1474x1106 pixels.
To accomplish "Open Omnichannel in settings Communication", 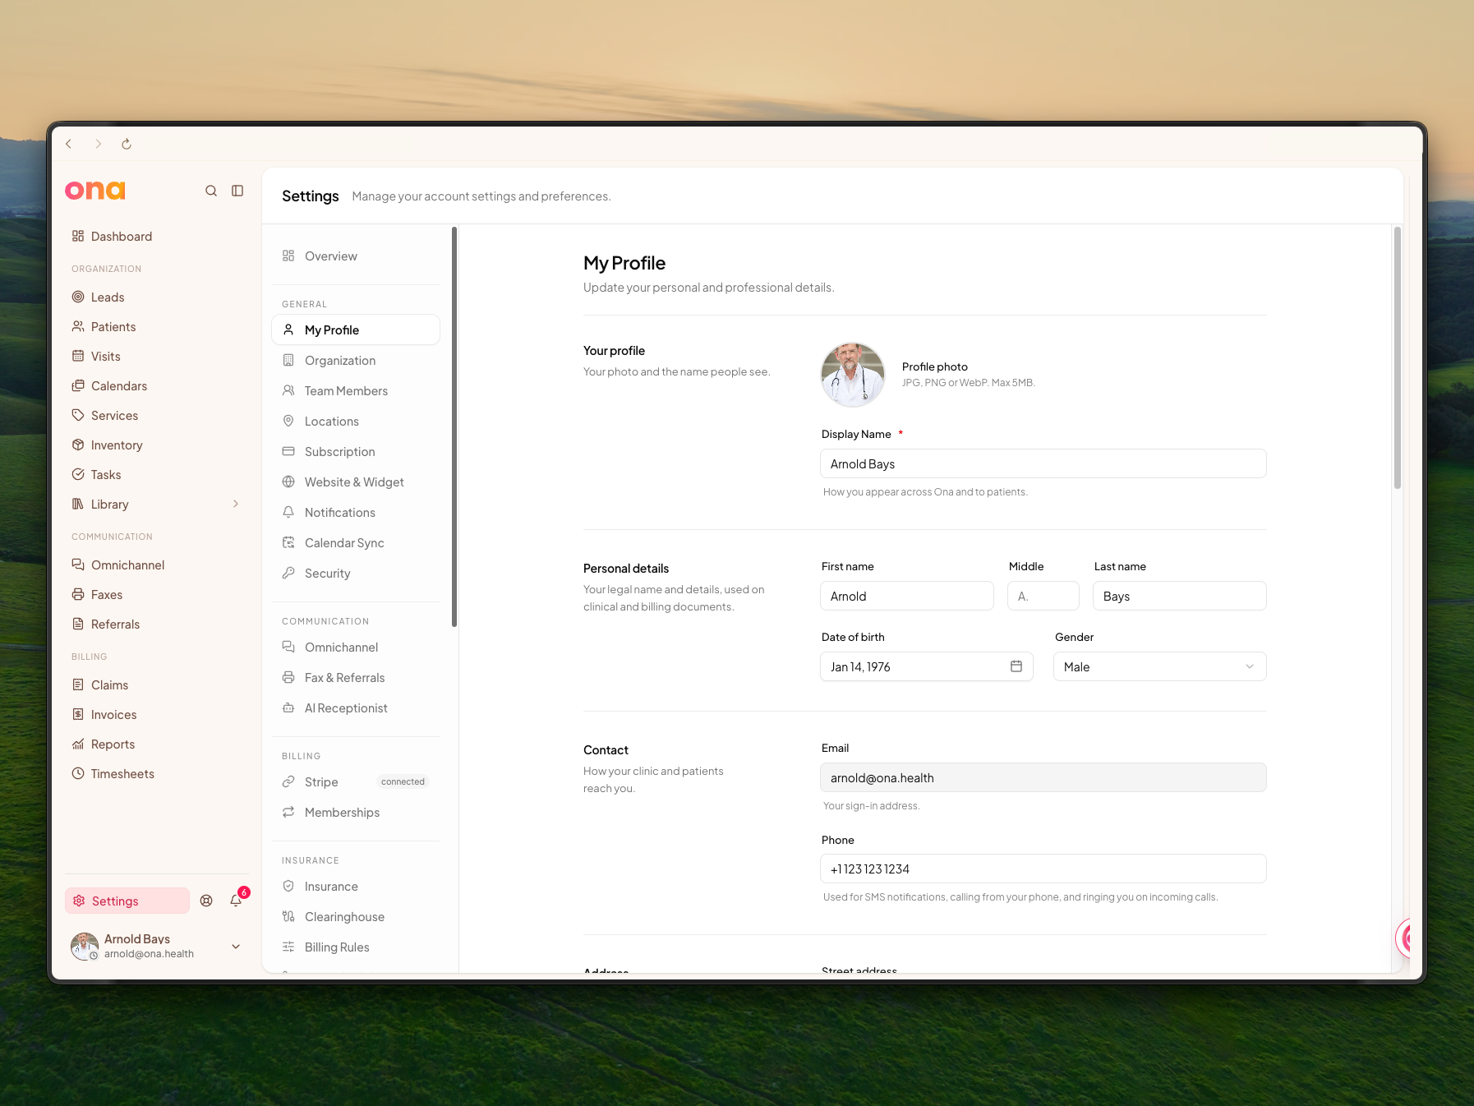I will click(x=356, y=647).
